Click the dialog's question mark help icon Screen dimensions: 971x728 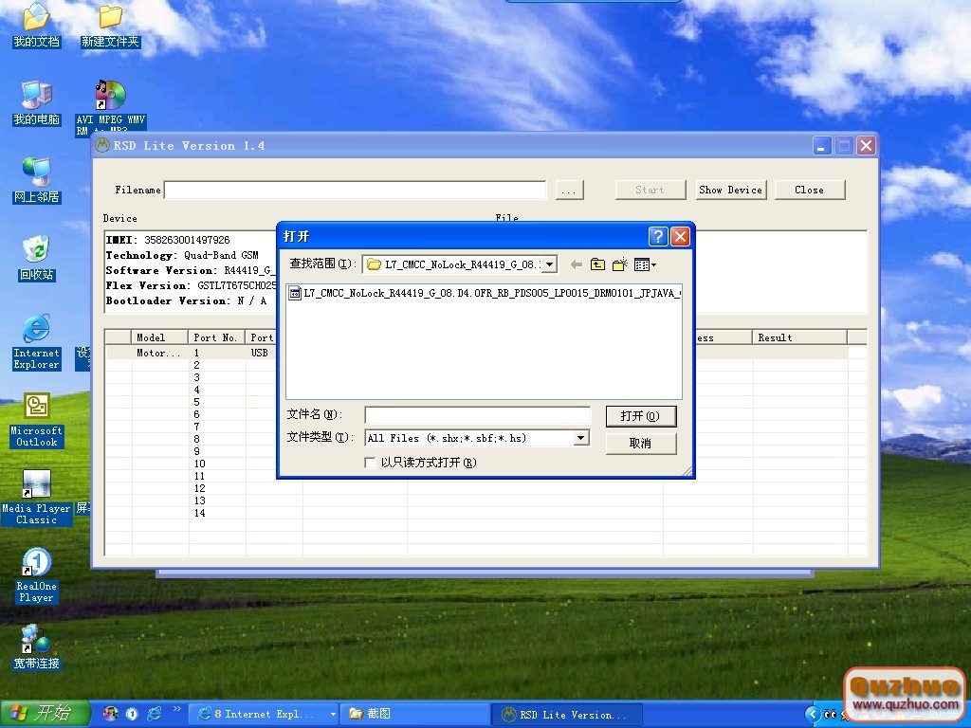[x=658, y=237]
